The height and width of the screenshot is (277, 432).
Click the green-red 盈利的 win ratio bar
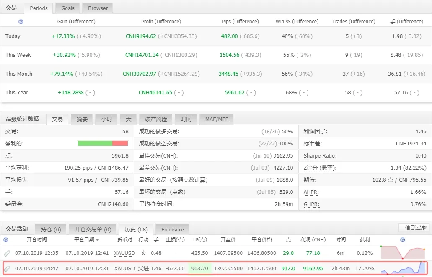pos(103,143)
